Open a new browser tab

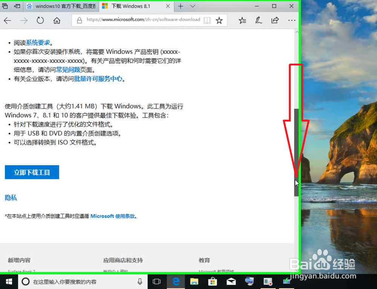pyautogui.click(x=181, y=6)
